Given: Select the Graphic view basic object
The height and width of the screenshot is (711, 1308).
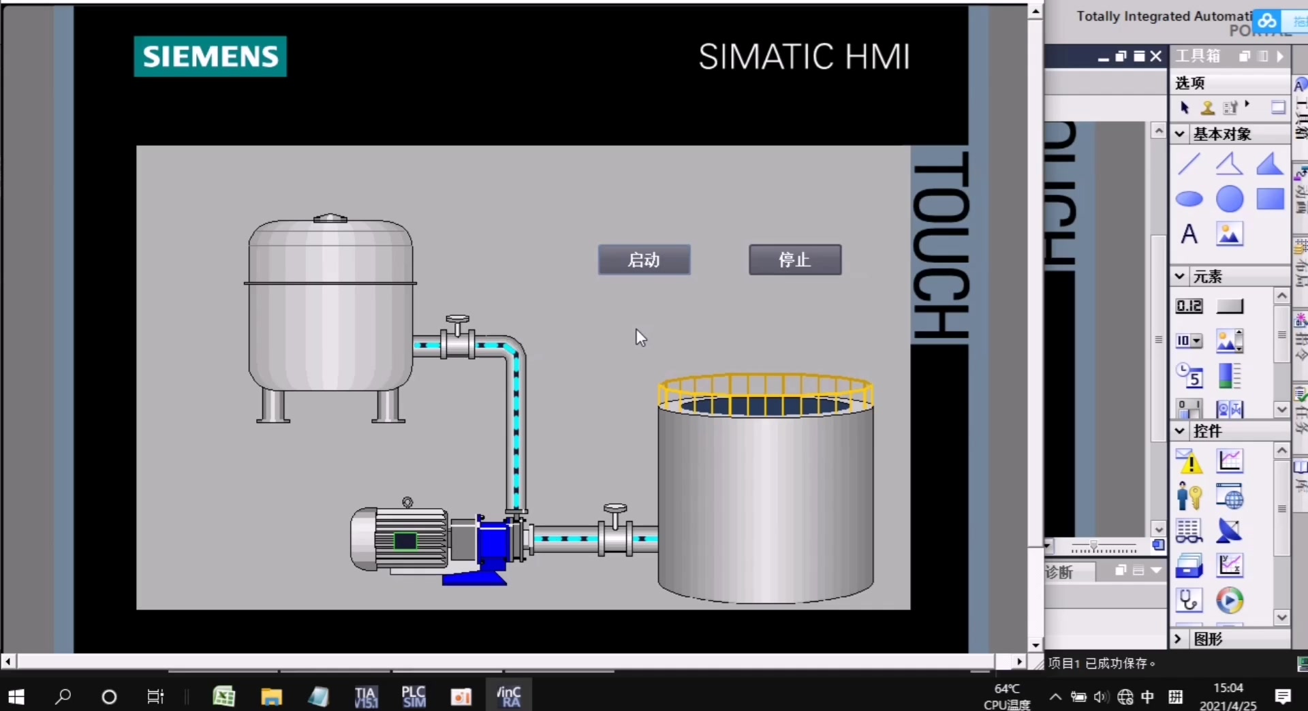Looking at the screenshot, I should pos(1230,234).
